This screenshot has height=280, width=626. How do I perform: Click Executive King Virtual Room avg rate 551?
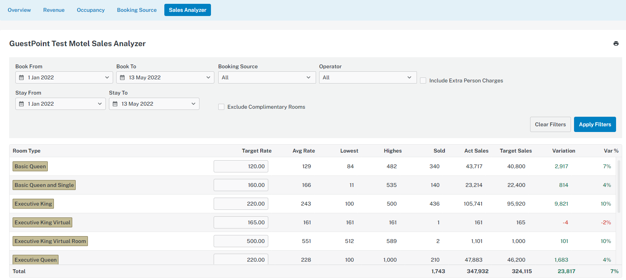(307, 241)
